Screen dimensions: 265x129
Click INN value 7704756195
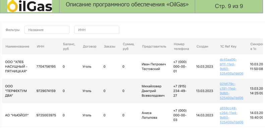(46, 67)
